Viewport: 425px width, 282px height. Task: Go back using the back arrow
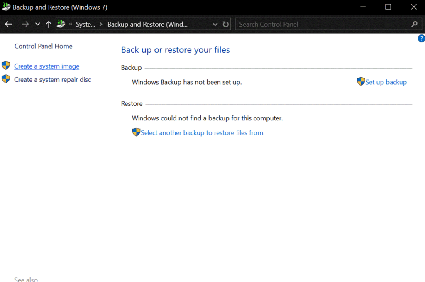tap(9, 24)
